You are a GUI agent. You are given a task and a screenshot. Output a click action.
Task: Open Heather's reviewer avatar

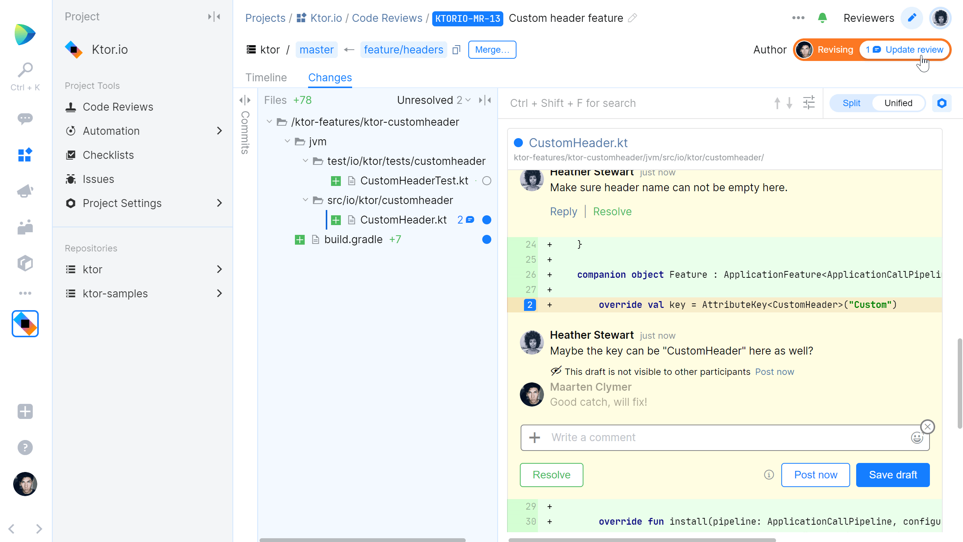(940, 18)
